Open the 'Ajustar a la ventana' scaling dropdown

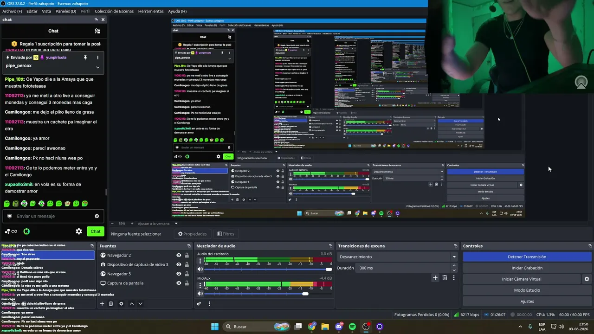tap(158, 224)
